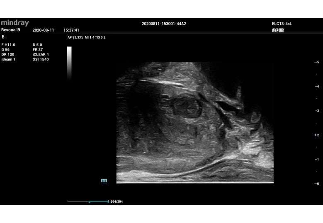
Task: Click the frame counter 394/394
Action: pos(117,201)
